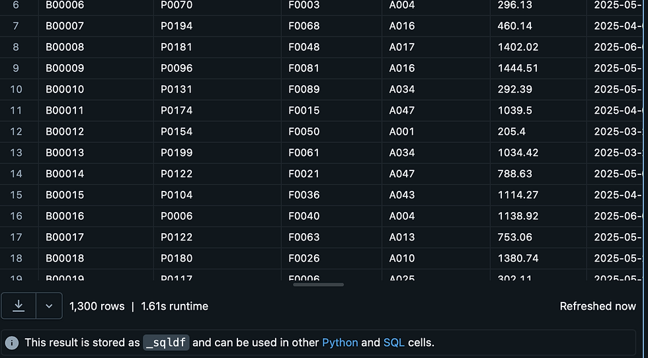Select the row number 16 cell

pyautogui.click(x=17, y=216)
